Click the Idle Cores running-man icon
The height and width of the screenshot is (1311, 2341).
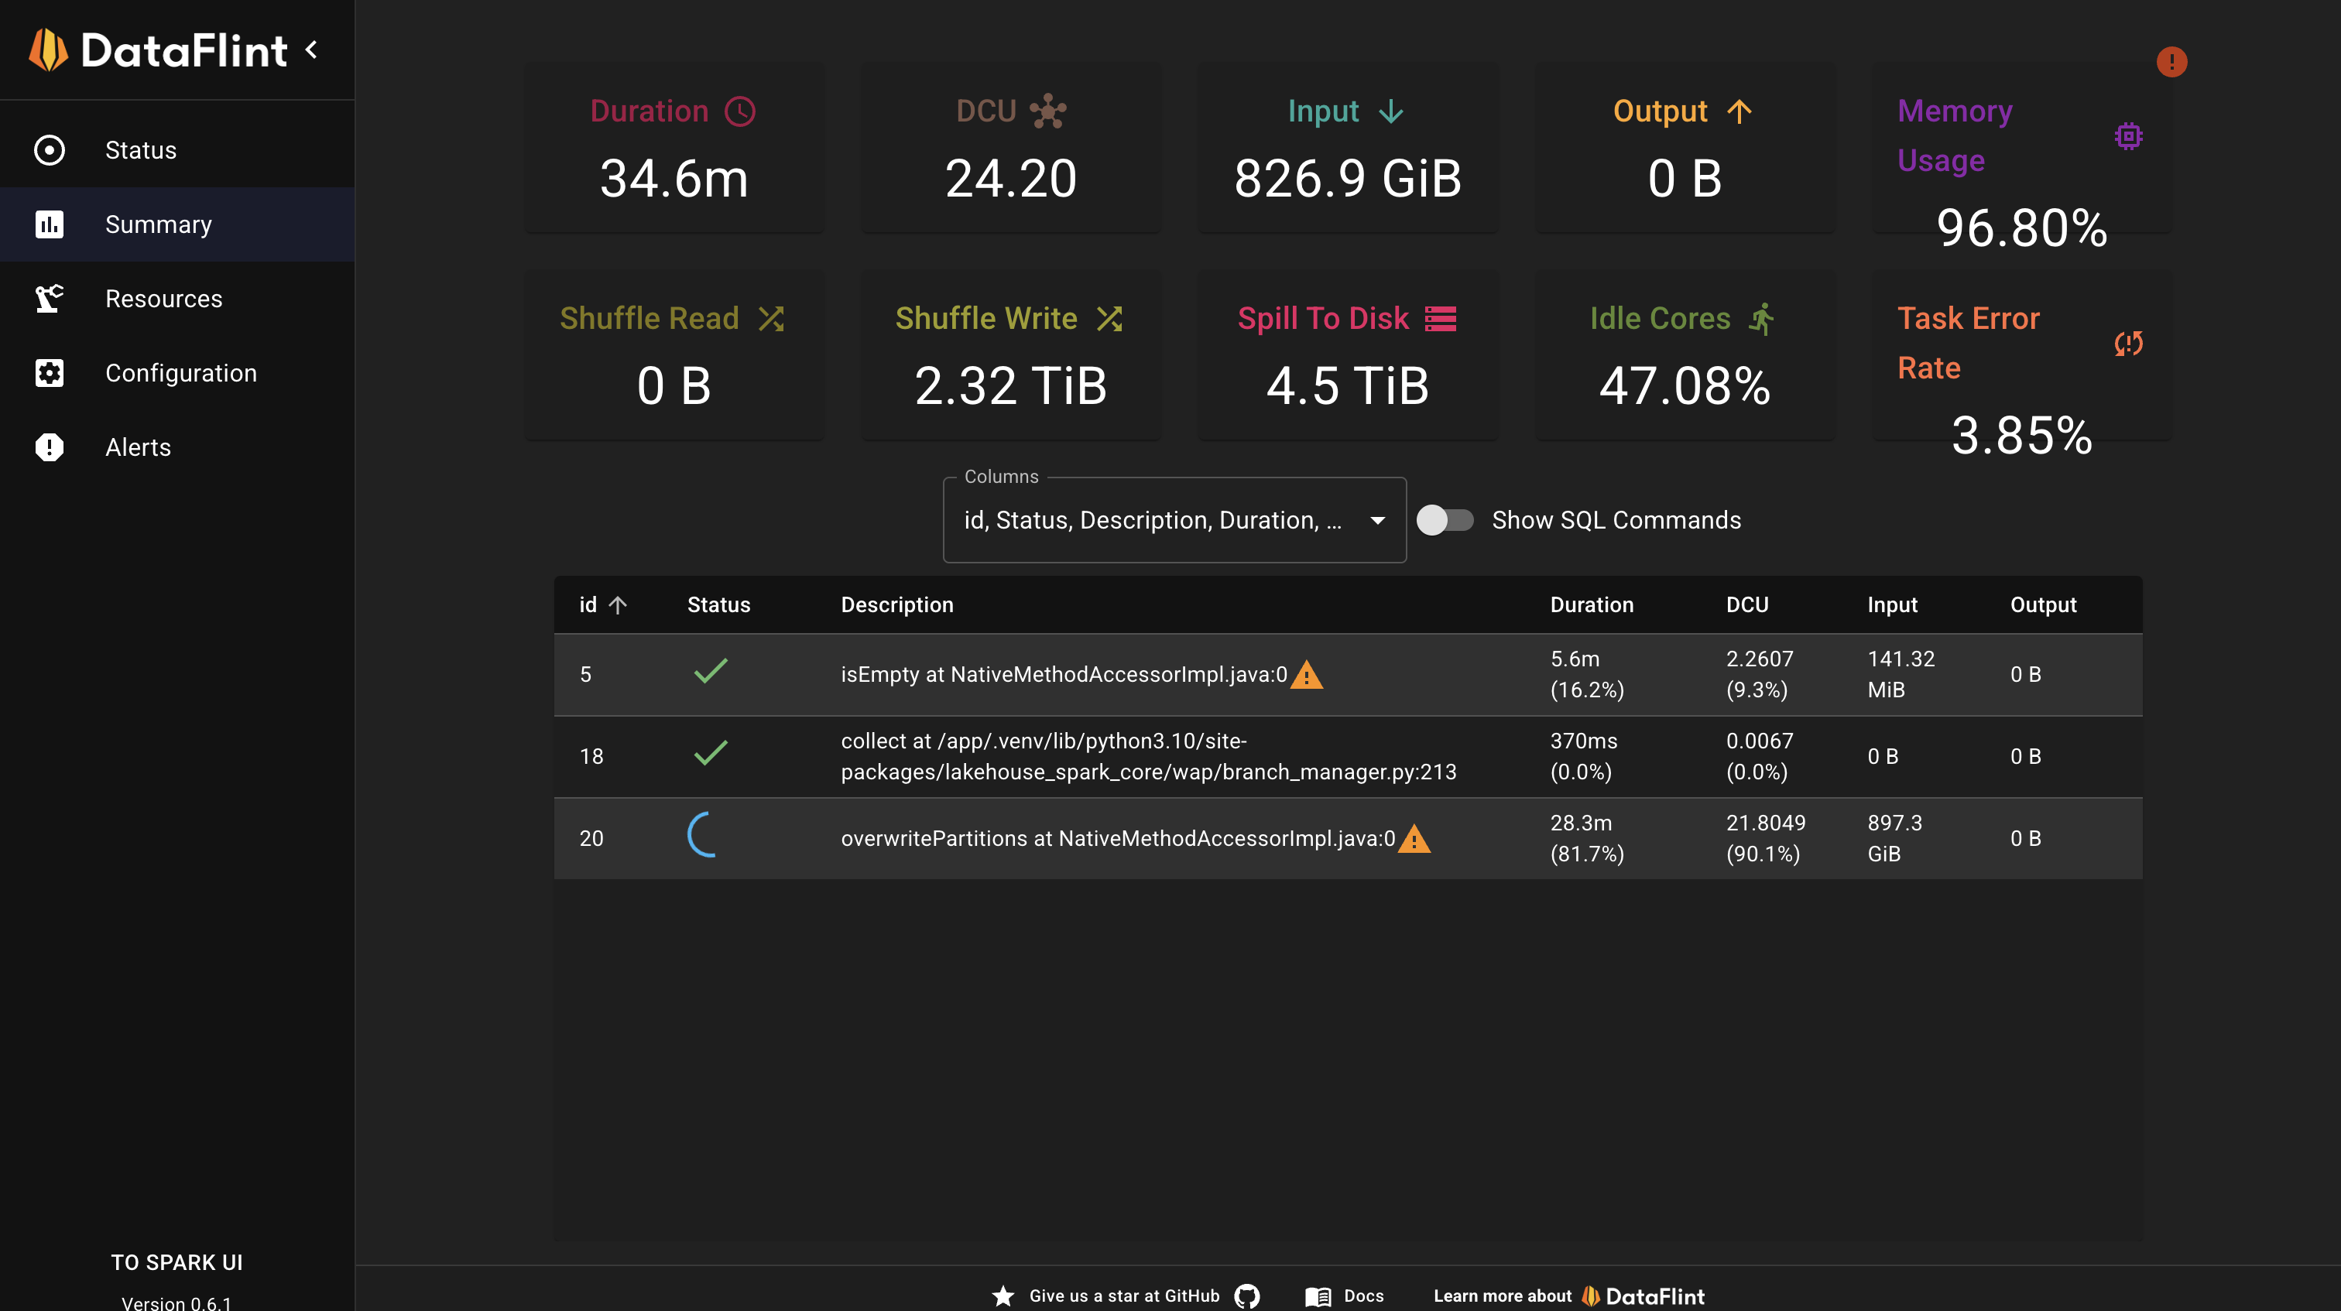click(x=1761, y=319)
